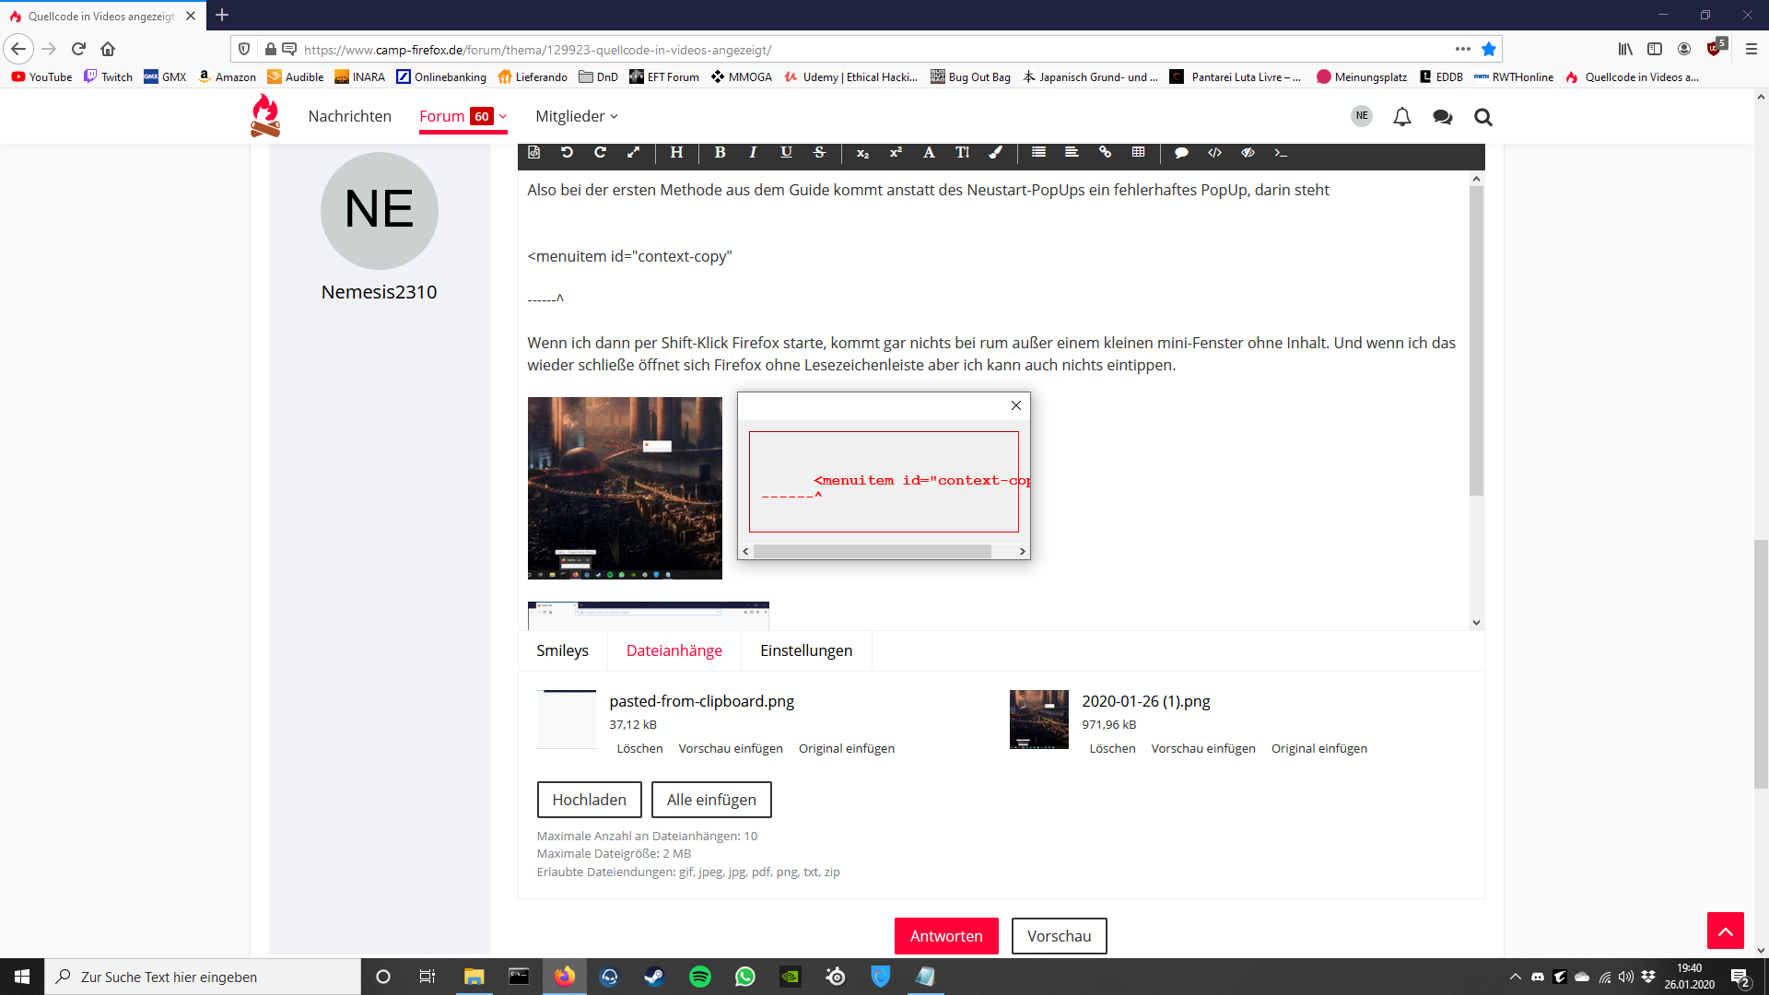Toggle fullscreen editor mode
1769x995 pixels.
tap(633, 153)
